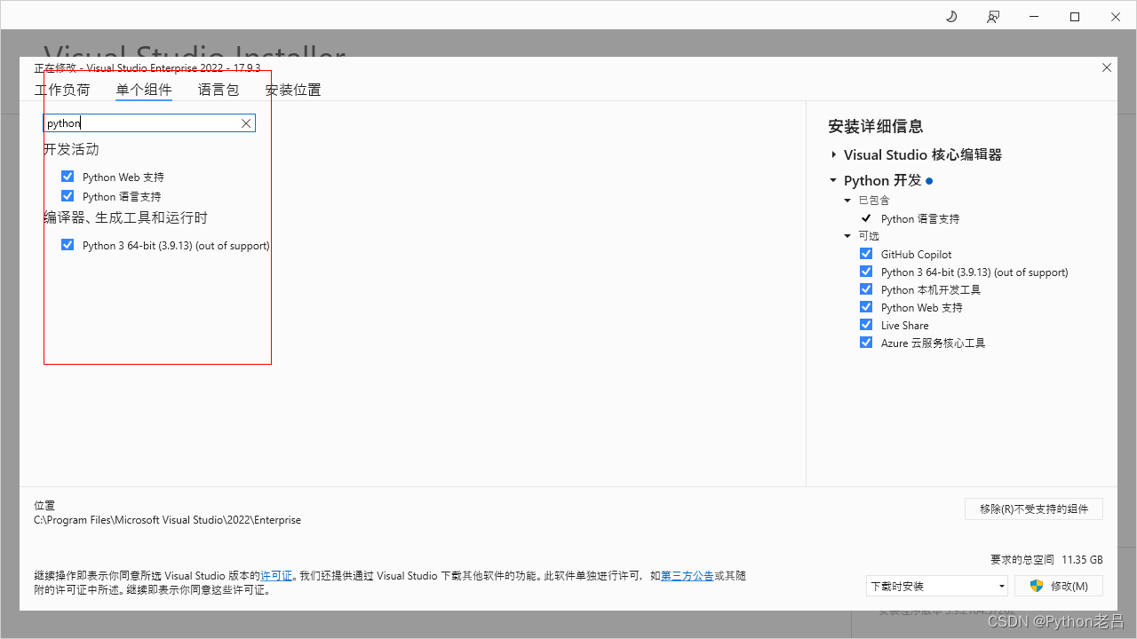The height and width of the screenshot is (639, 1137).
Task: Disable Live Share optional component
Action: click(866, 324)
